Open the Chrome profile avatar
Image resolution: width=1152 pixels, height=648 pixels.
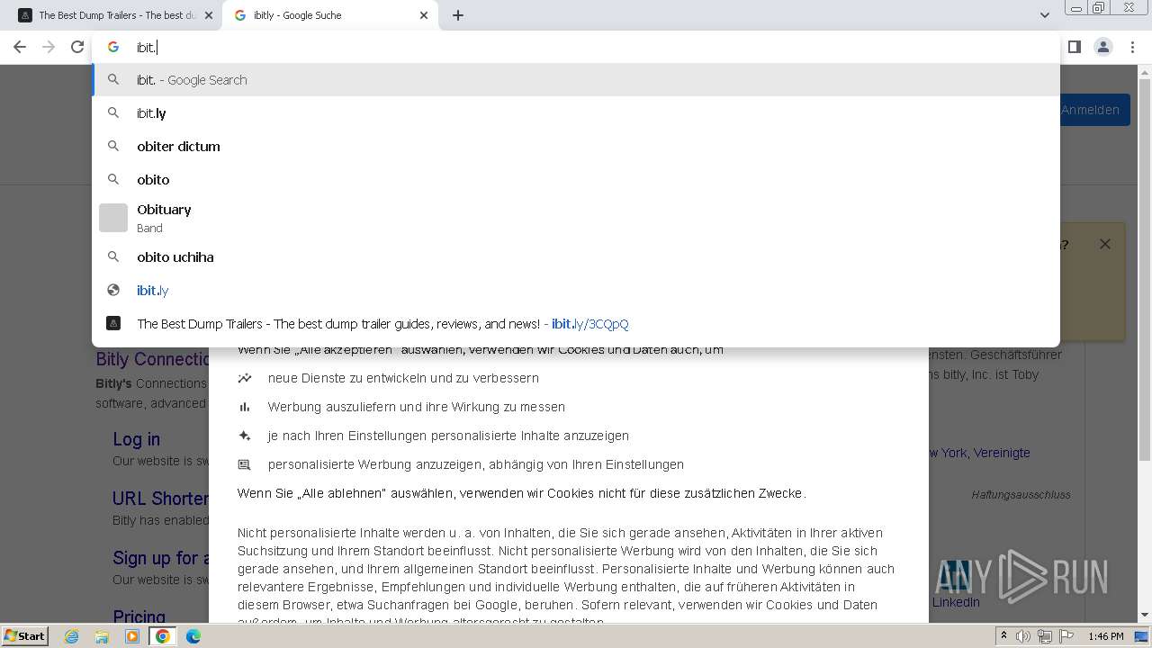click(1103, 47)
